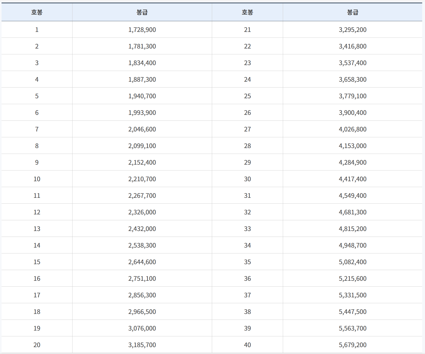The image size is (425, 354).
Task: Select the salary value 1,728,900
Action: tap(142, 30)
